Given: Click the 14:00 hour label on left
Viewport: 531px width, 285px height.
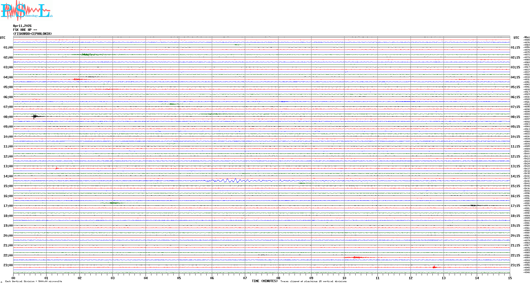Looking at the screenshot, I should (x=8, y=176).
